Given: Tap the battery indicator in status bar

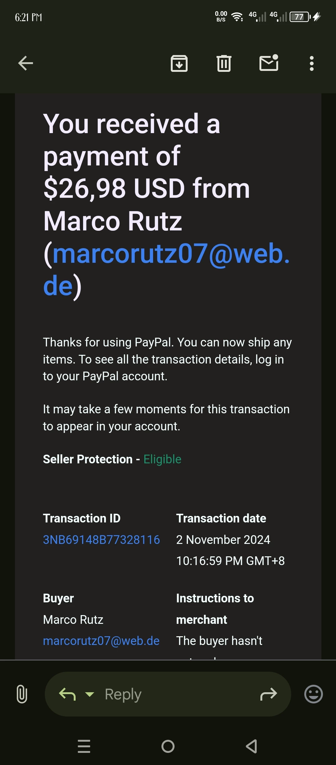Looking at the screenshot, I should [x=300, y=17].
